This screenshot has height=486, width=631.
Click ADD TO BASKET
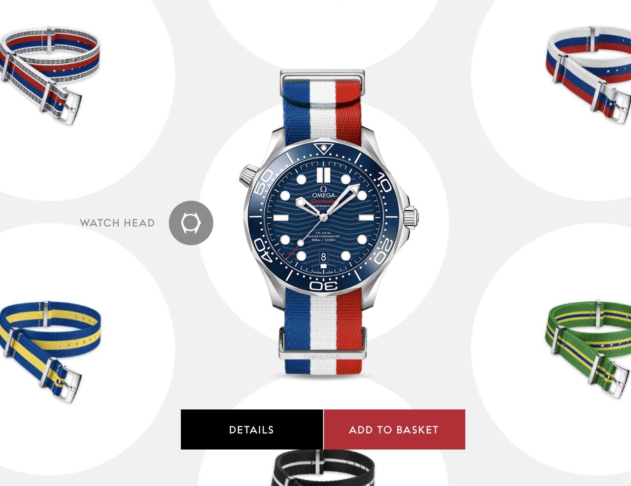point(394,429)
